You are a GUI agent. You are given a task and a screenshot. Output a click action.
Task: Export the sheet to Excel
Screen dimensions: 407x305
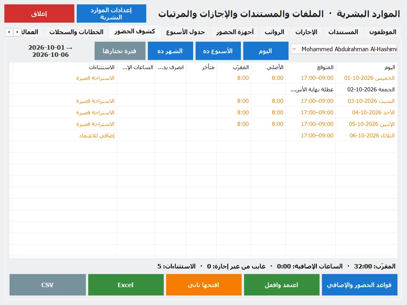tap(126, 285)
